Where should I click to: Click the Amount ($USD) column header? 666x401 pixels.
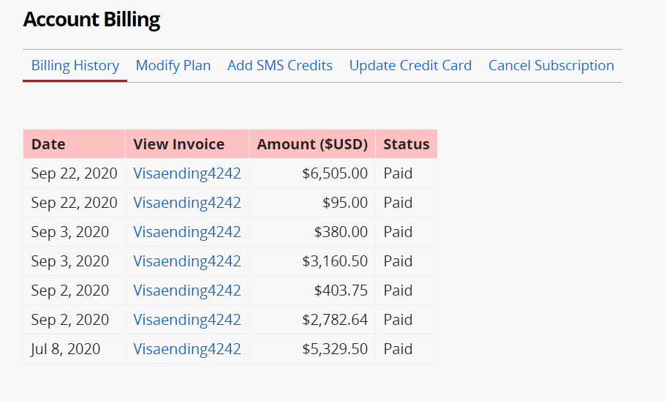point(312,144)
